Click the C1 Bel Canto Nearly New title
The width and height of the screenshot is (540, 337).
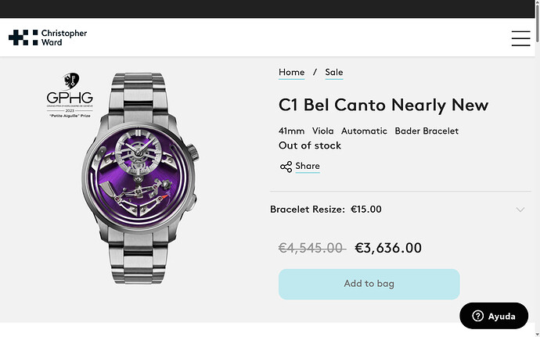click(x=383, y=105)
